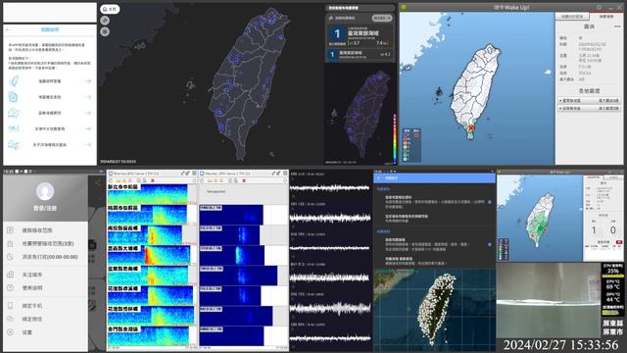627x353 pixels.
Task: Click the white-dotted station map of Taiwan
Action: (434, 310)
